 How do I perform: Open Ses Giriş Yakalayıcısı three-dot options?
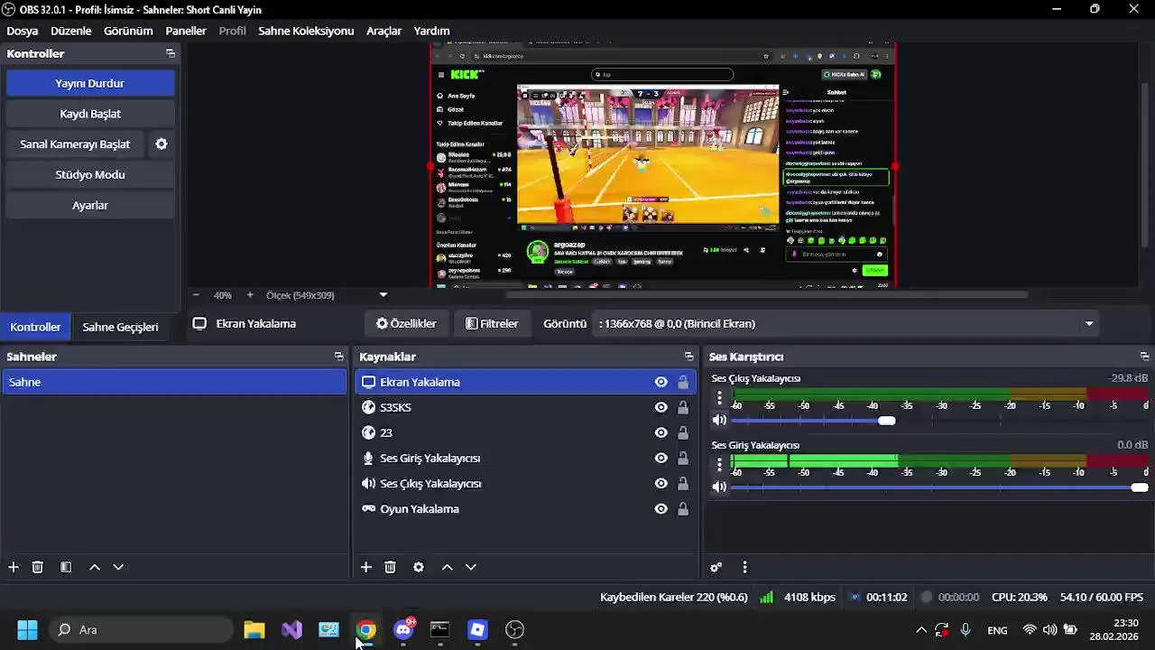[x=719, y=464]
